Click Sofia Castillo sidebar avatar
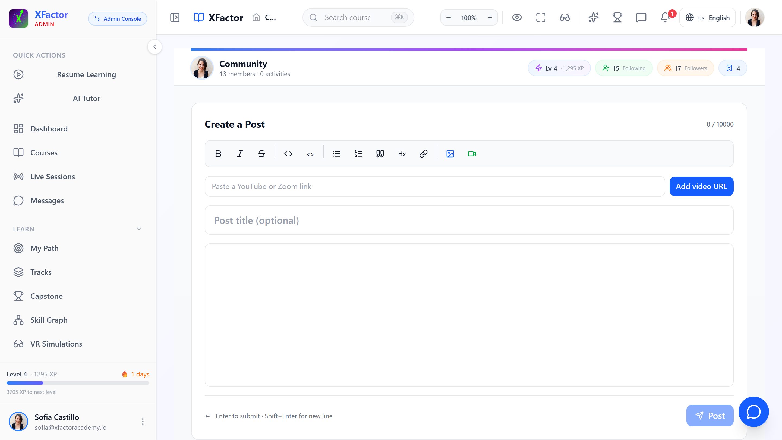 click(x=18, y=422)
